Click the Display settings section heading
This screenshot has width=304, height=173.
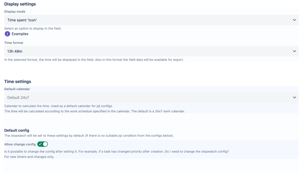point(20,4)
